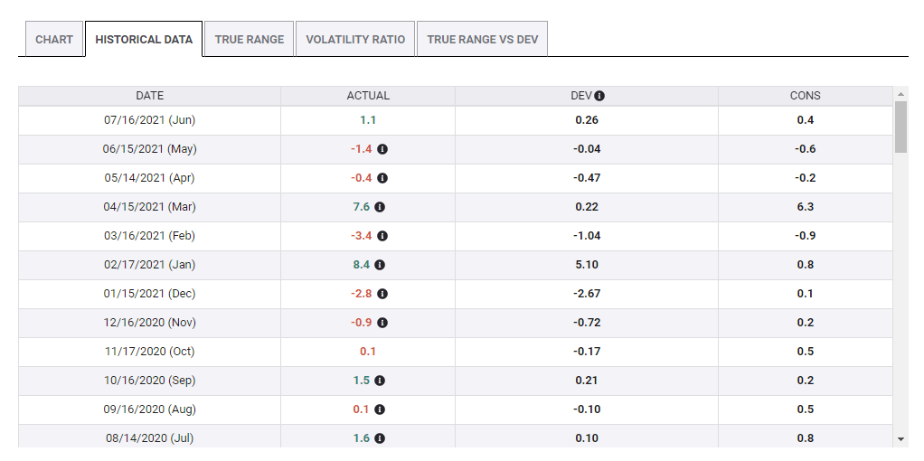Click the scrollbar down arrow

(x=900, y=438)
